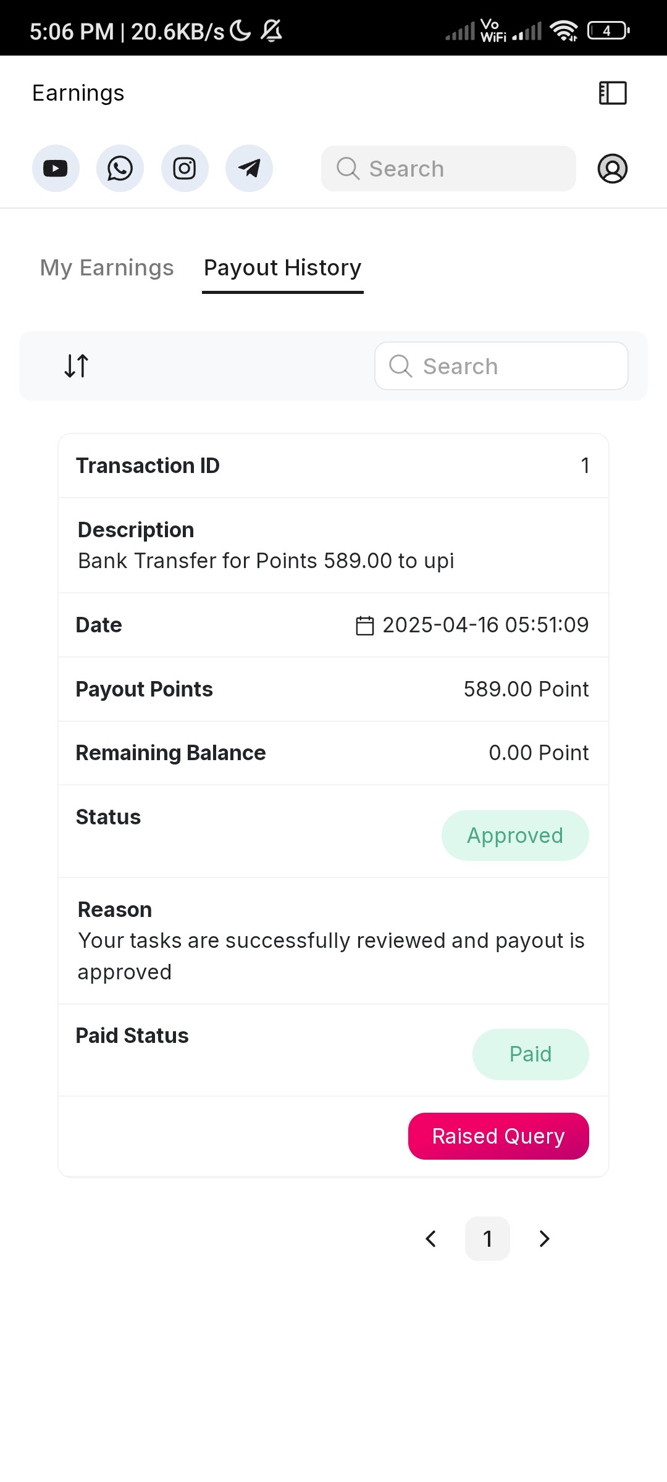Focus the payout history Search box
The width and height of the screenshot is (667, 1482).
pyautogui.click(x=501, y=366)
